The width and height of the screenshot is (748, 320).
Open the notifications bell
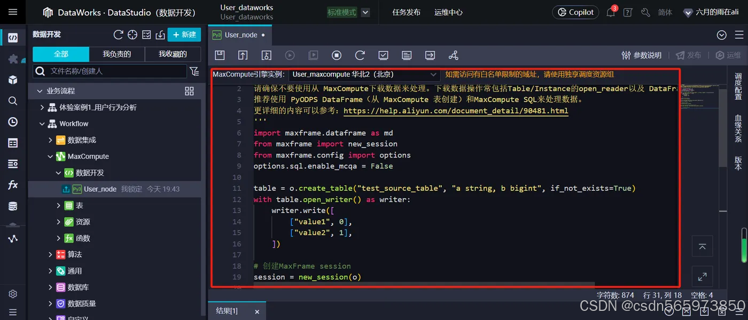click(x=611, y=12)
